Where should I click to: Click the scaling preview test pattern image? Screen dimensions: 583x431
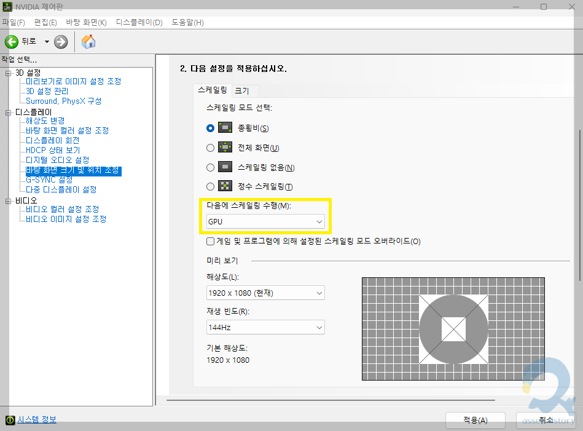pyautogui.click(x=453, y=329)
